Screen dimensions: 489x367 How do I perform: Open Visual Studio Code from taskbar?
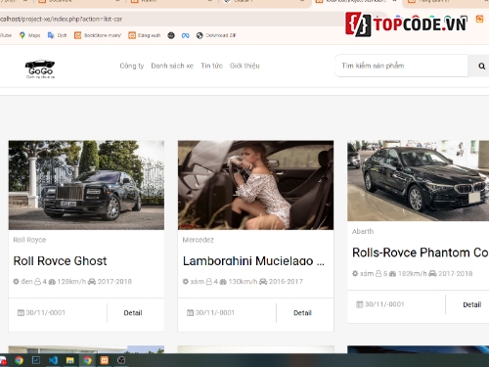point(53,360)
